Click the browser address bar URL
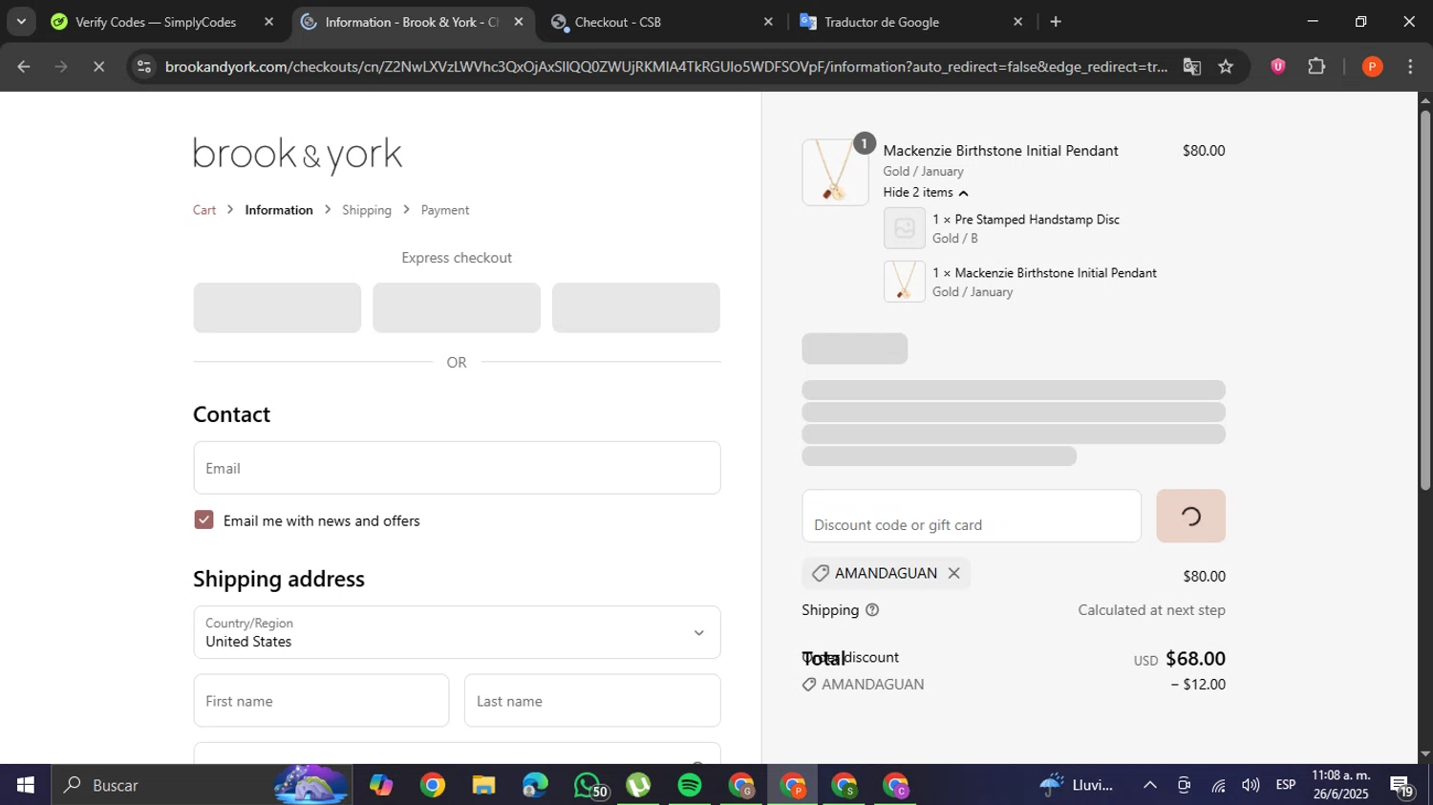 pyautogui.click(x=666, y=67)
